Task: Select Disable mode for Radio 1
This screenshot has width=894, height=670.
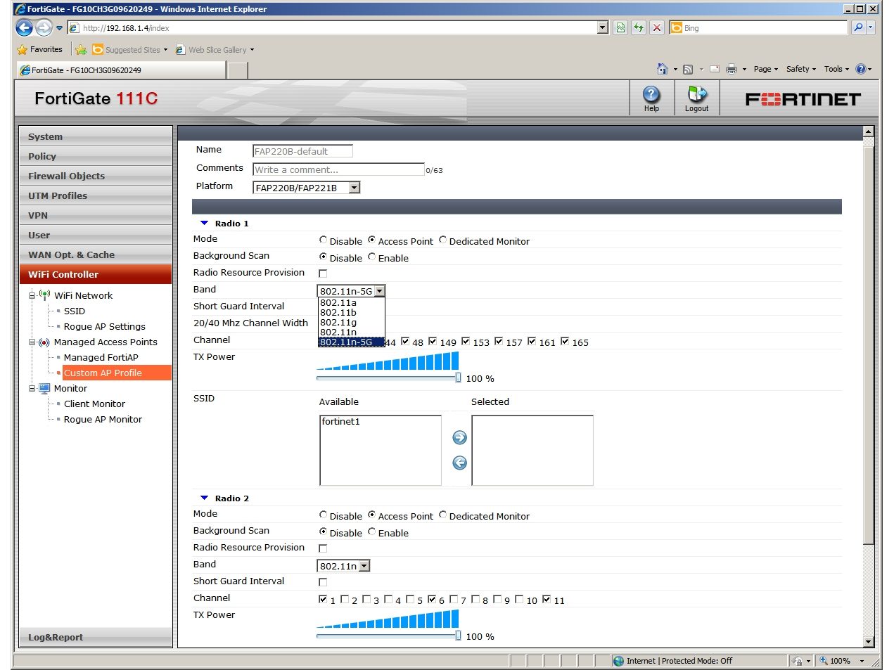Action: (x=323, y=240)
